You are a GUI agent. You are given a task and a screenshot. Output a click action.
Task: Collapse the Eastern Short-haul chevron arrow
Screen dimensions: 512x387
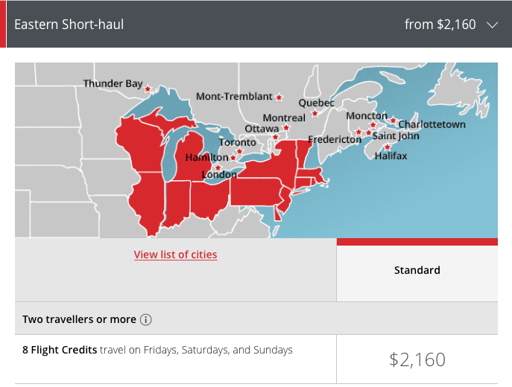point(492,25)
